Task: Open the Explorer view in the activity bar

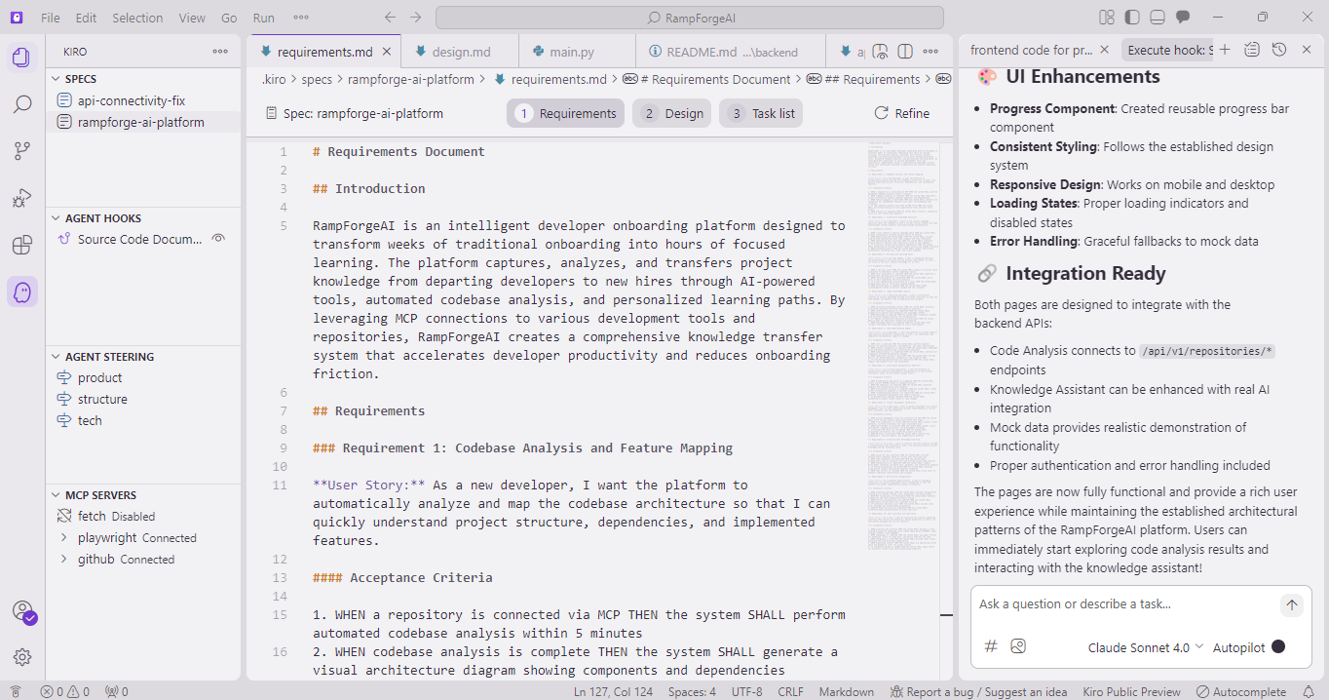Action: pyautogui.click(x=21, y=58)
